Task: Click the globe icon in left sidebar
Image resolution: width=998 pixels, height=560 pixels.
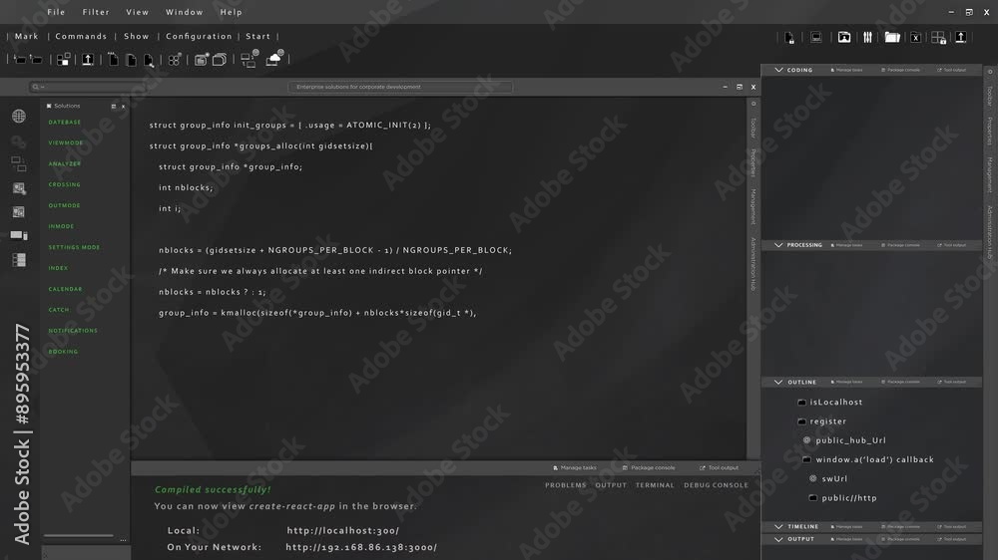Action: pos(19,116)
